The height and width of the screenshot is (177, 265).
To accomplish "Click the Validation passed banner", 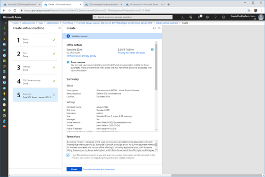I will click(112, 36).
